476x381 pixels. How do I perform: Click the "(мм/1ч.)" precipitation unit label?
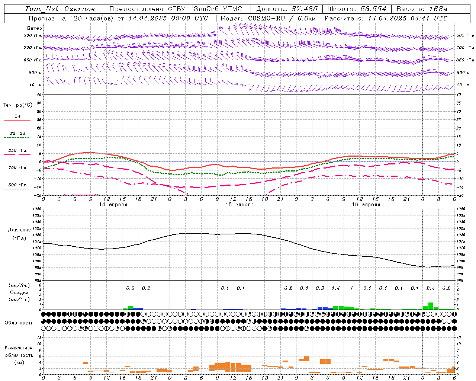pyautogui.click(x=19, y=300)
